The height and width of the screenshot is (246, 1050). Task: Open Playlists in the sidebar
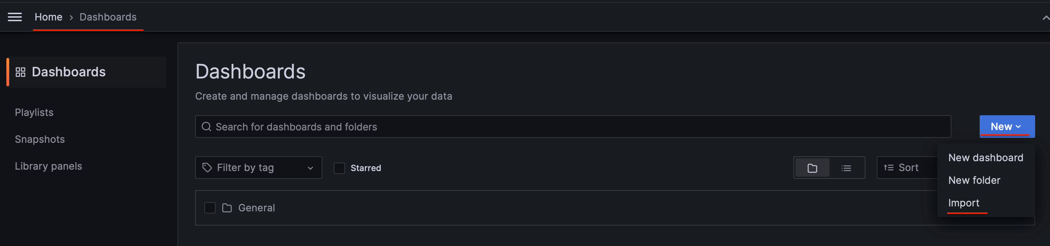[x=34, y=112]
